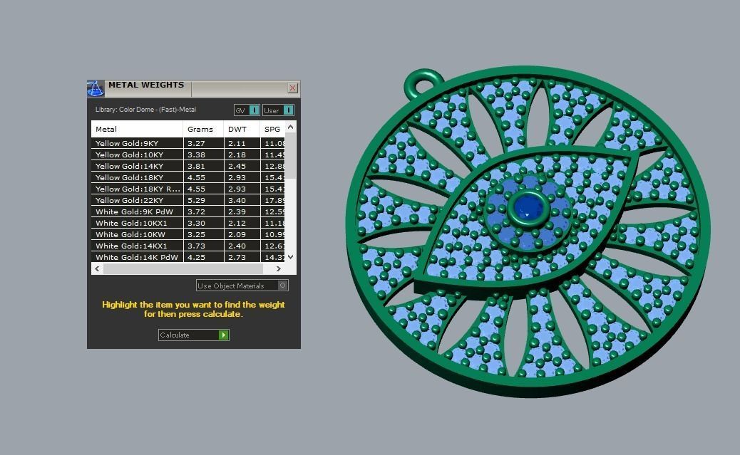Click the Calculate button
This screenshot has width=740, height=455.
tap(193, 335)
